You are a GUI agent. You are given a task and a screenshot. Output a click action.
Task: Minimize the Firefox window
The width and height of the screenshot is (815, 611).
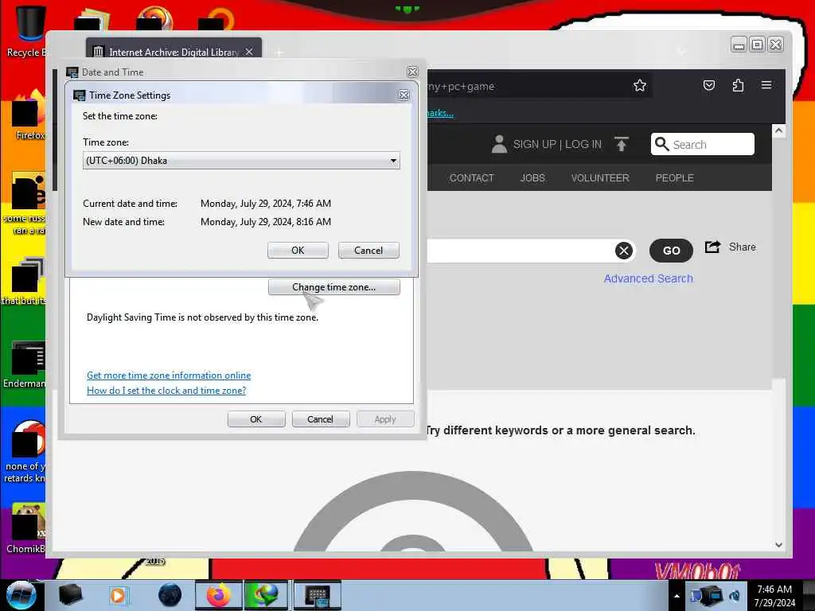(739, 45)
